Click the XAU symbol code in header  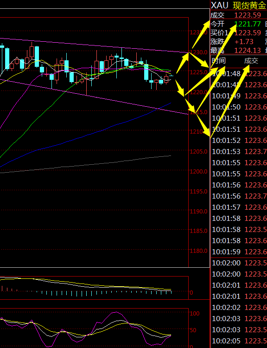(219, 5)
